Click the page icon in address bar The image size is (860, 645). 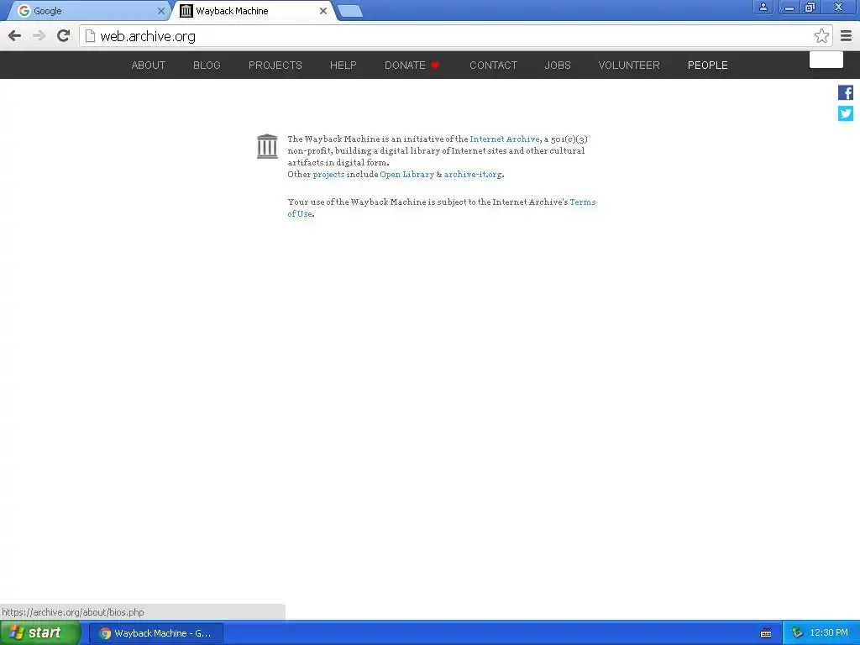click(91, 36)
